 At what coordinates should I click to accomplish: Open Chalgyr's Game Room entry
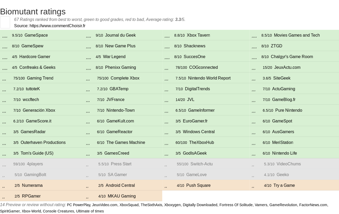(292, 57)
